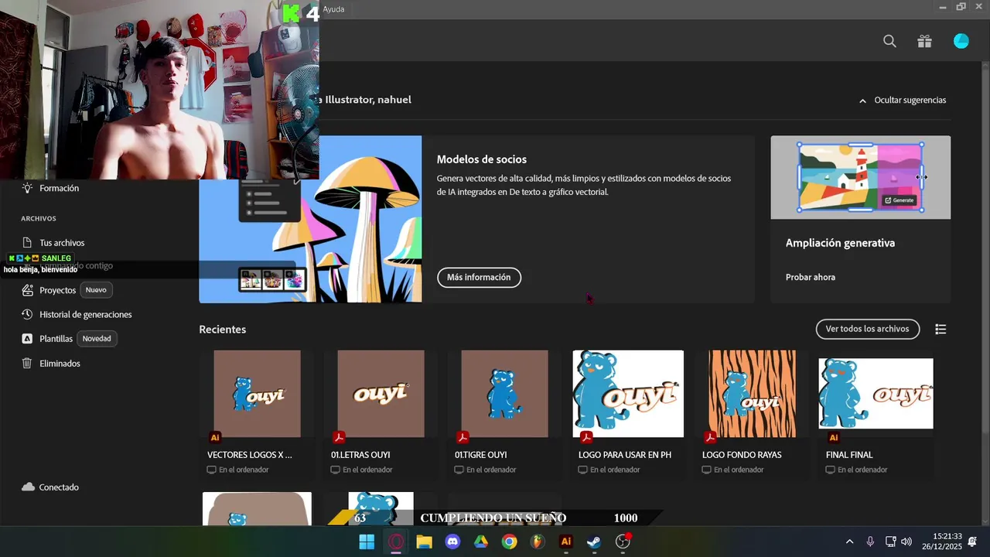Open the LOGO FONDO RAYAS thumbnail
The image size is (990, 557).
[752, 394]
